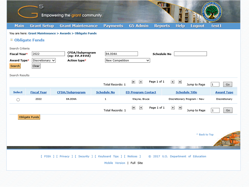Click the CFDA/Subprogram input field
249x187 pixels.
click(121, 54)
